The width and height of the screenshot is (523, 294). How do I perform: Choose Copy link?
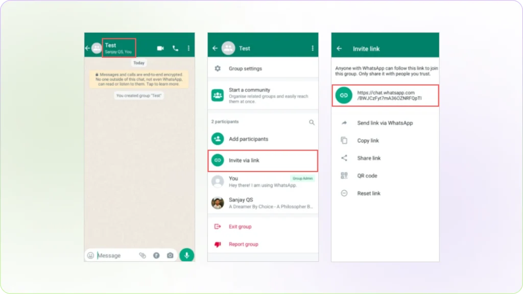[385, 141]
